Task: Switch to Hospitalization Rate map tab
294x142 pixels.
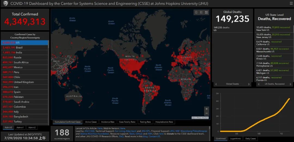Action: 164,122
